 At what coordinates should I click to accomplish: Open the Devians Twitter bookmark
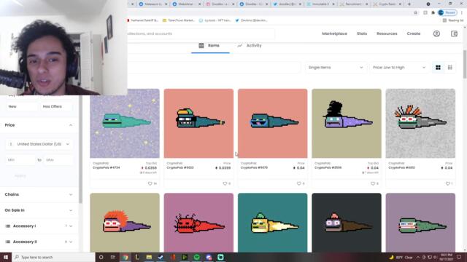tap(251, 20)
